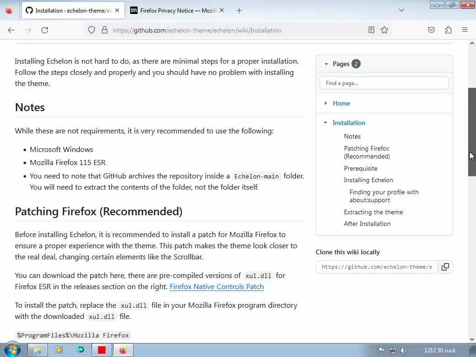Image resolution: width=476 pixels, height=357 pixels.
Task: Jump to Extracting the theme sidebar link
Action: tap(373, 212)
